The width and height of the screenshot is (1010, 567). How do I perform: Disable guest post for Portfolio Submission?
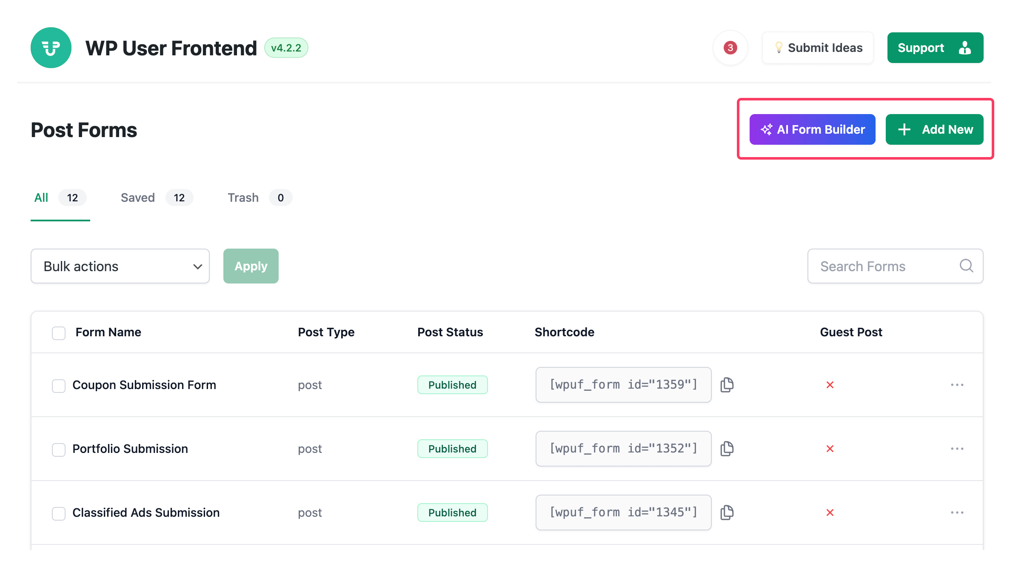point(830,448)
